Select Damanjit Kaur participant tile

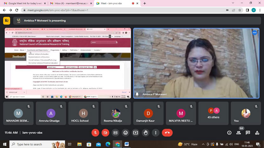[x=148, y=113]
